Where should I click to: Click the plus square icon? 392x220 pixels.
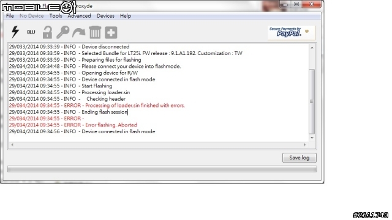click(111, 32)
